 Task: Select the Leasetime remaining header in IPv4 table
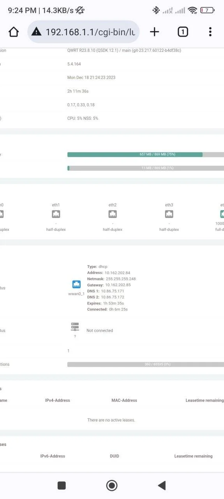pyautogui.click(x=205, y=400)
